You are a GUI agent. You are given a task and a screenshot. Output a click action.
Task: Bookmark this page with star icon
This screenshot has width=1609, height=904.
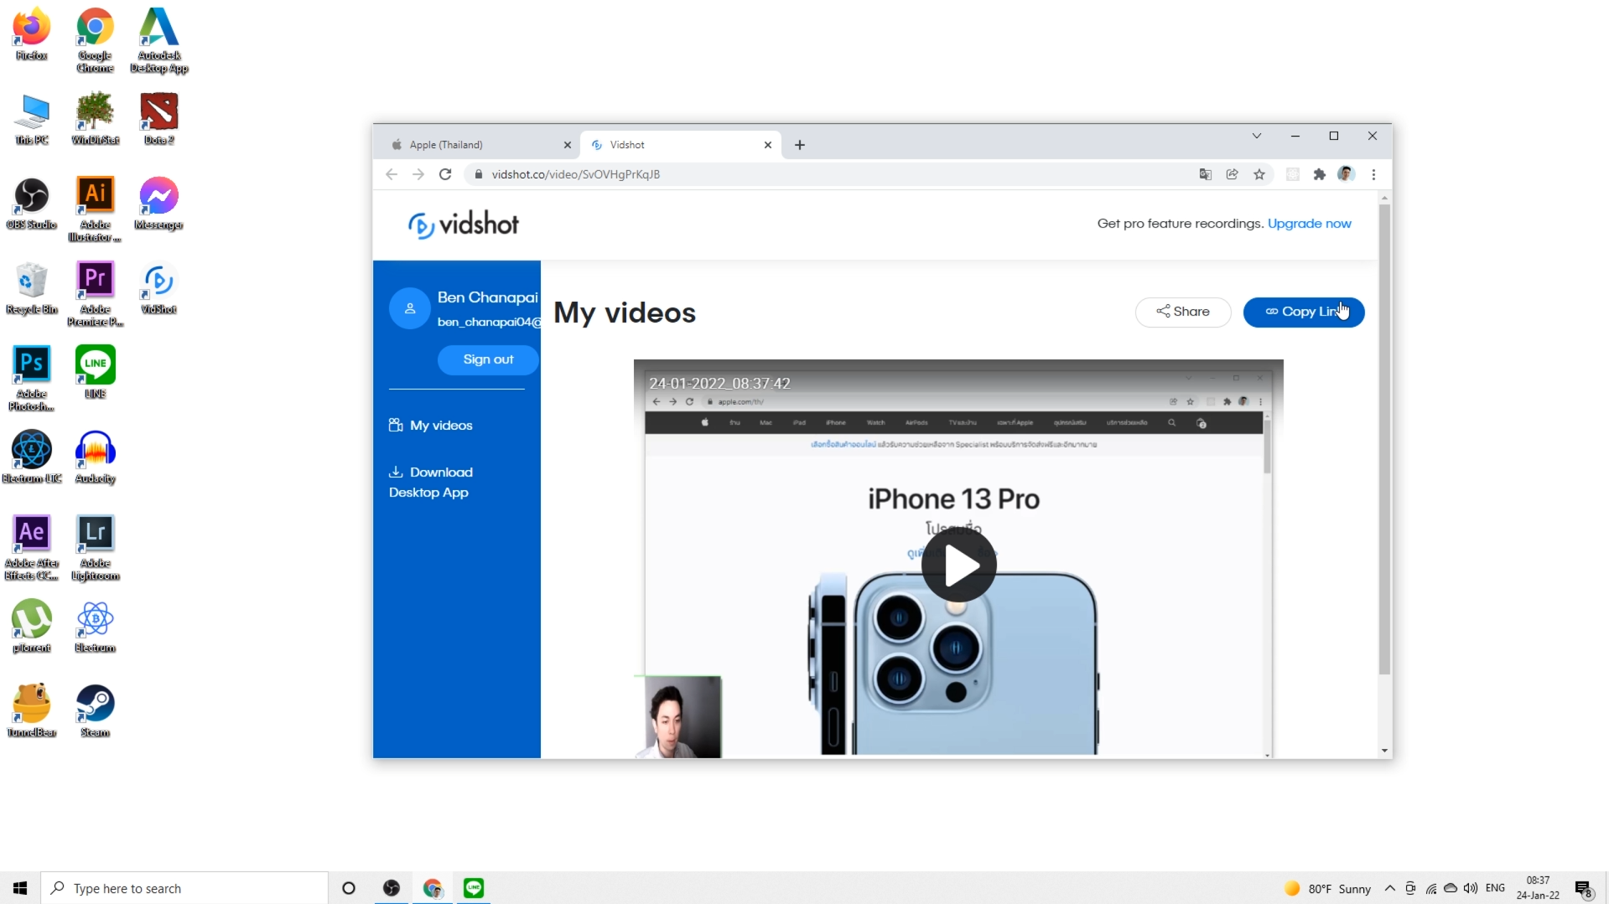point(1259,174)
